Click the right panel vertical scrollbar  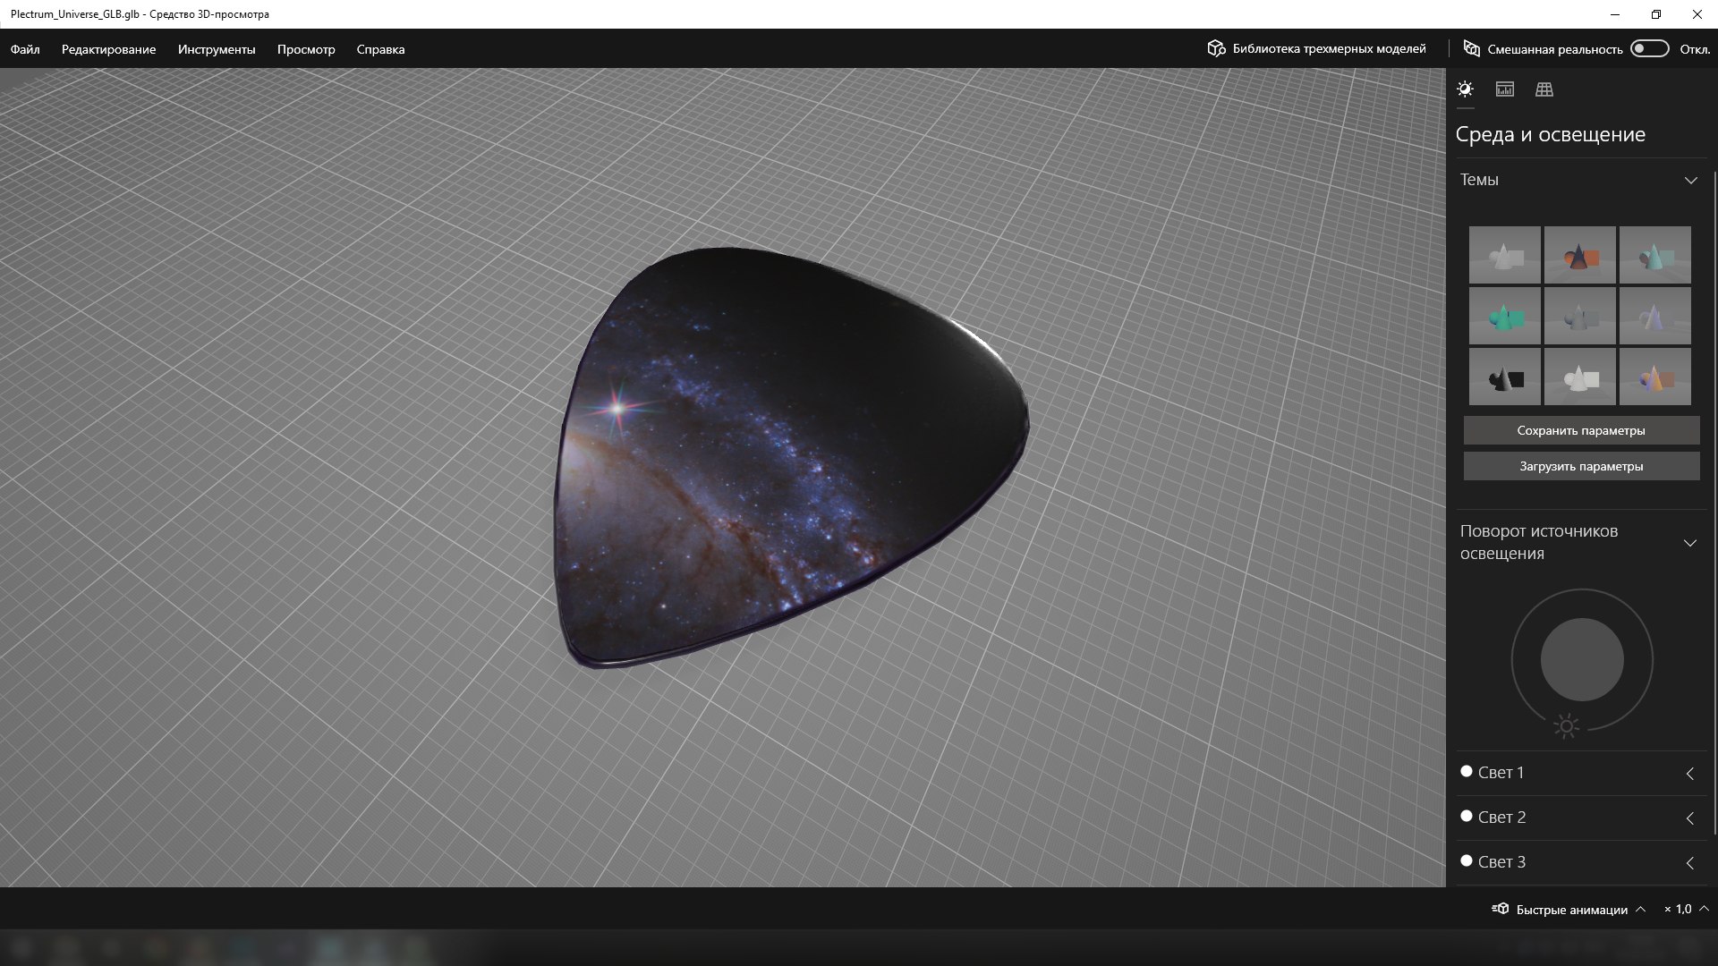[1714, 503]
